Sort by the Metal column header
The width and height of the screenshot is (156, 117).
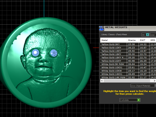click(x=113, y=40)
